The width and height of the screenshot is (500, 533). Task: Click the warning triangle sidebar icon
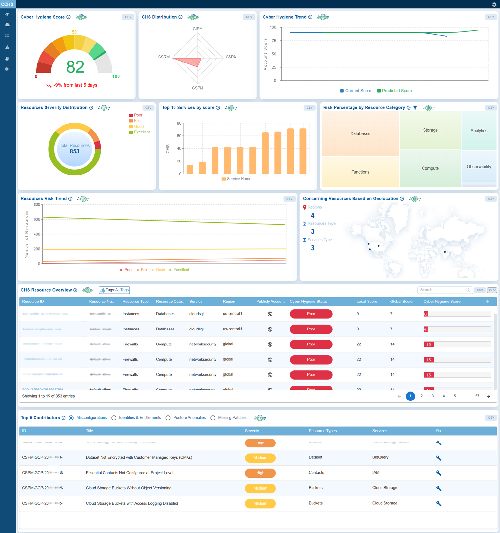7,47
